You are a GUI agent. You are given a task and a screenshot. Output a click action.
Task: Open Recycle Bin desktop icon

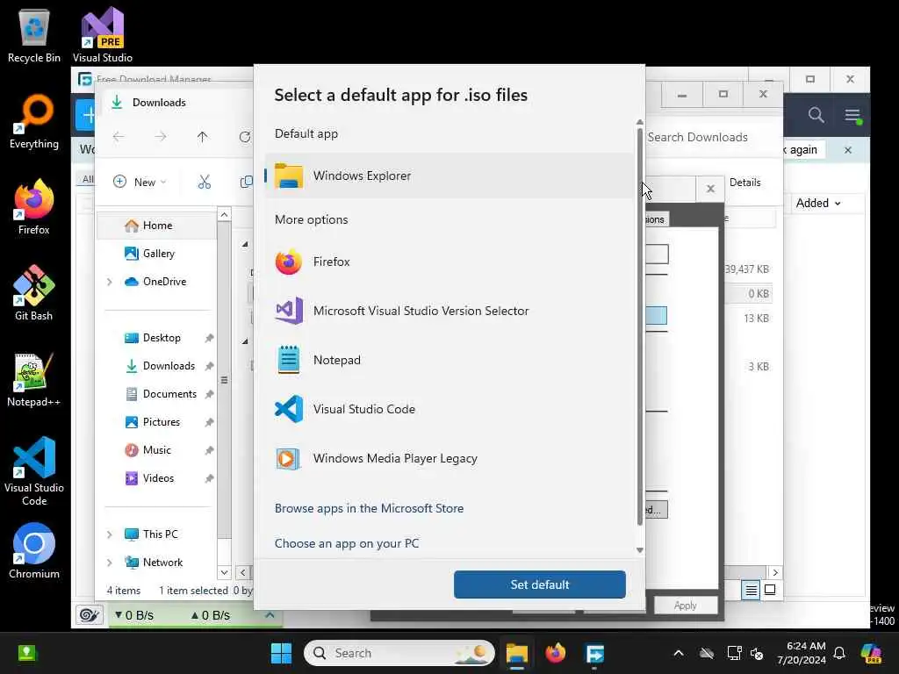tap(34, 35)
